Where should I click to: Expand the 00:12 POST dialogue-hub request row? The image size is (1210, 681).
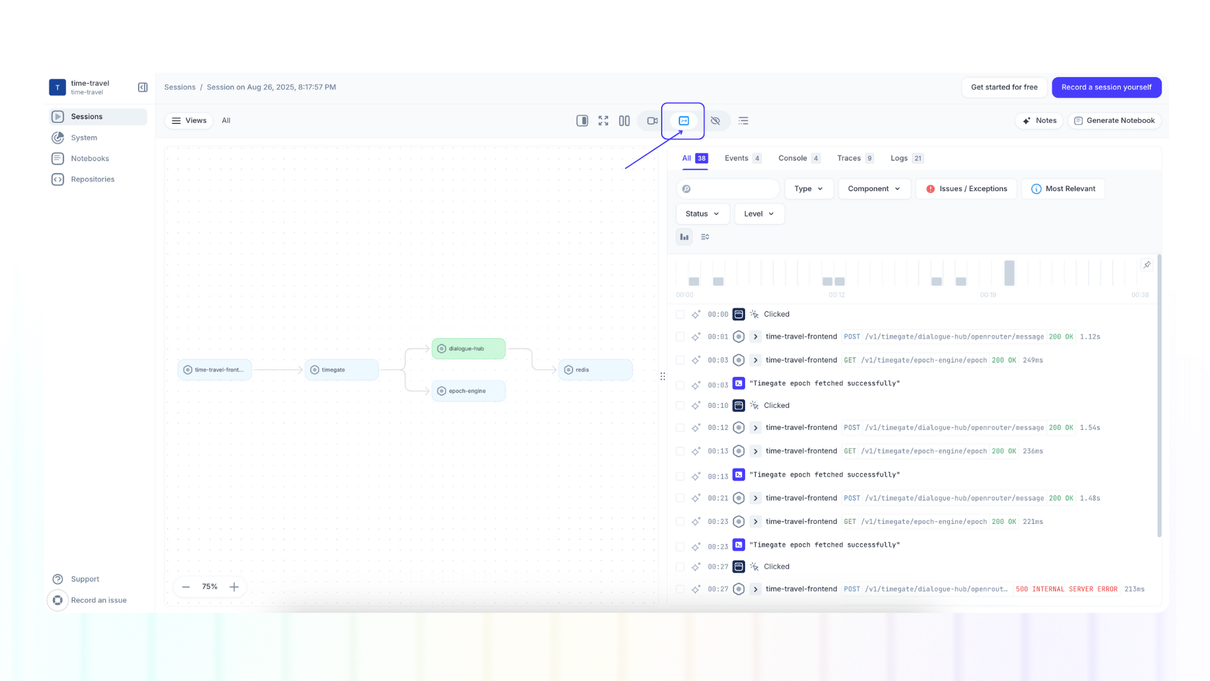(755, 428)
